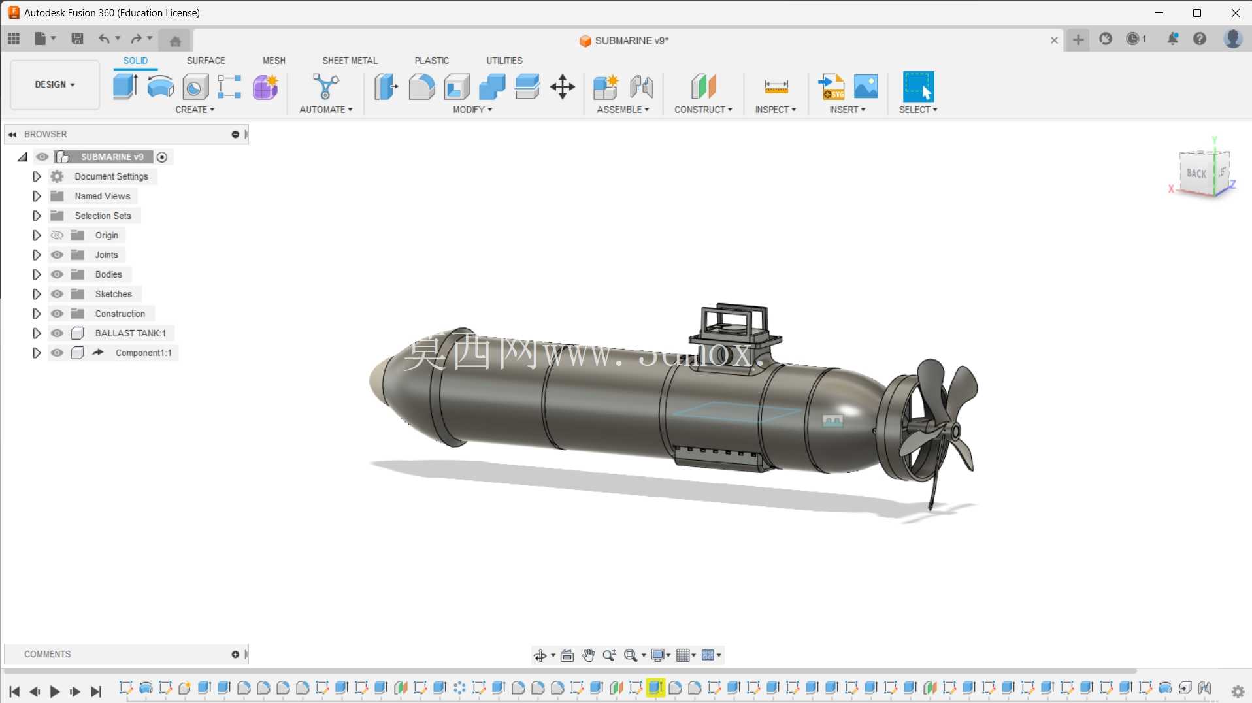The width and height of the screenshot is (1252, 703).
Task: Click the Insert SVG icon
Action: [x=831, y=86]
